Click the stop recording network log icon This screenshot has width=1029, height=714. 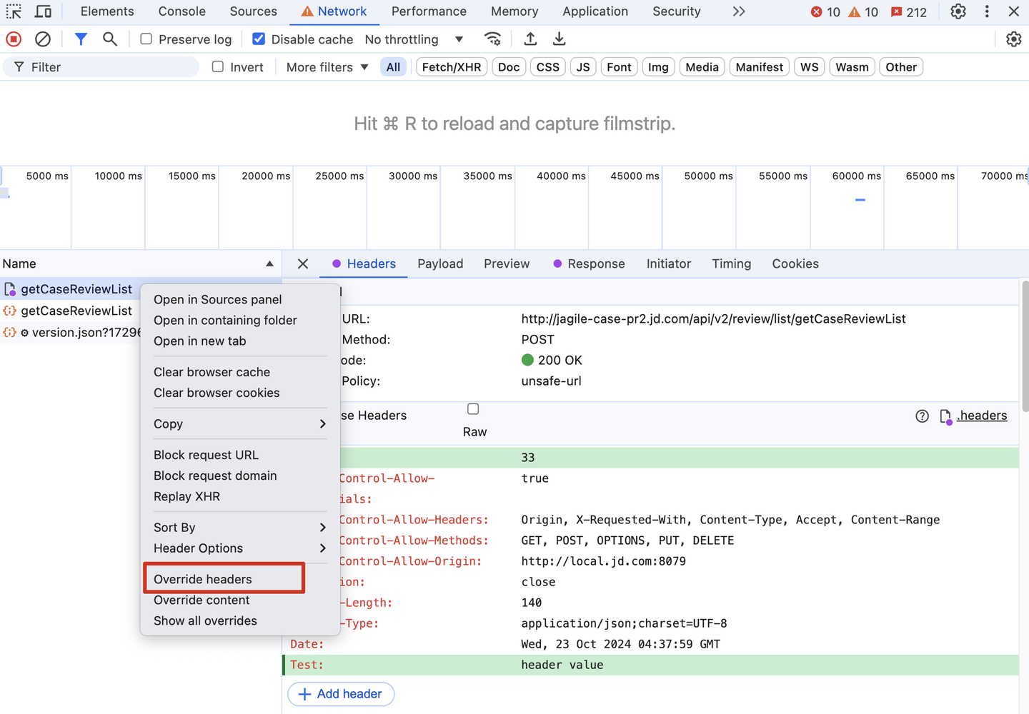(x=14, y=39)
